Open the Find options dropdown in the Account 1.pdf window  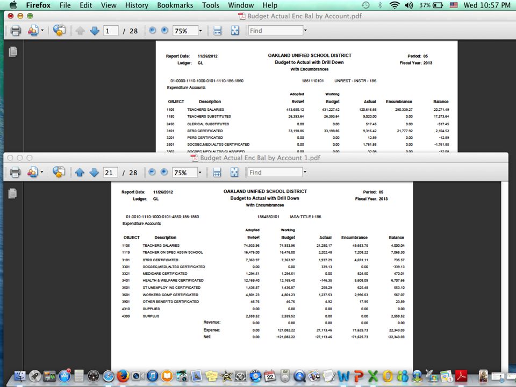point(305,172)
